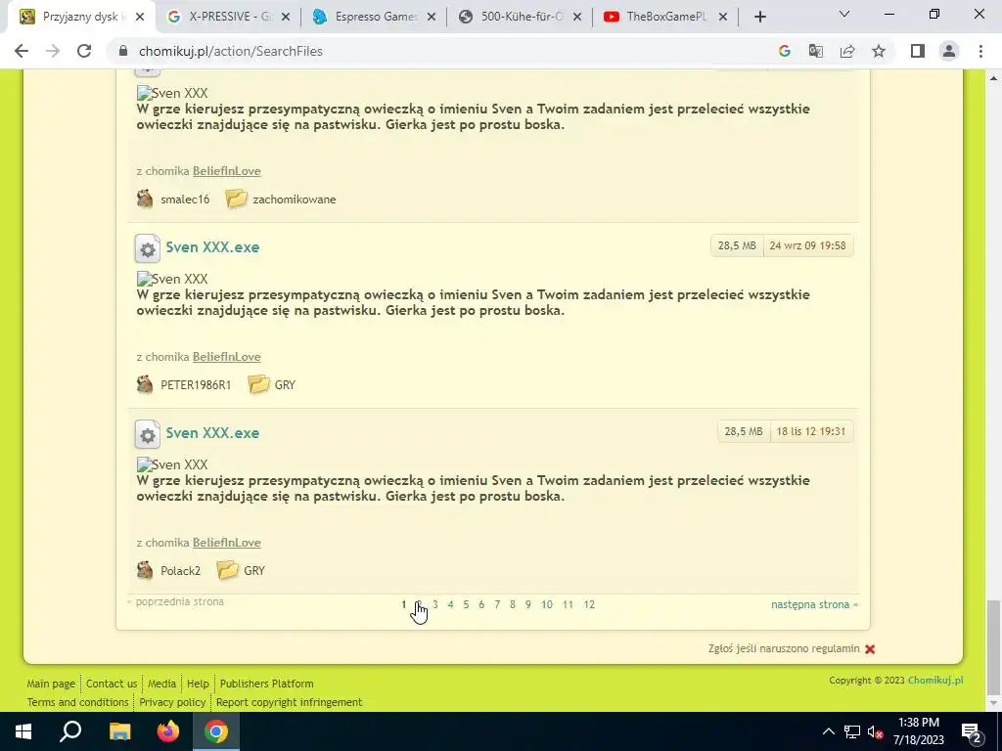The width and height of the screenshot is (1002, 751).
Task: Open Windows taskbar search
Action: 70,731
